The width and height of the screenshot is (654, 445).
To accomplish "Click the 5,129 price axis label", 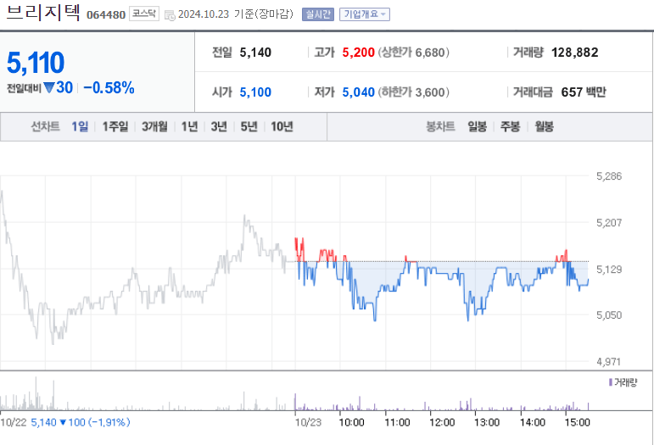I will tap(609, 270).
